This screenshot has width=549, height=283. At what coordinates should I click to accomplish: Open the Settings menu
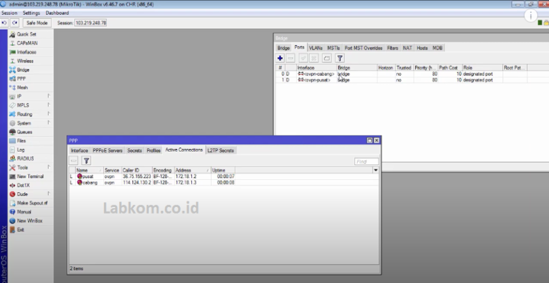point(31,13)
